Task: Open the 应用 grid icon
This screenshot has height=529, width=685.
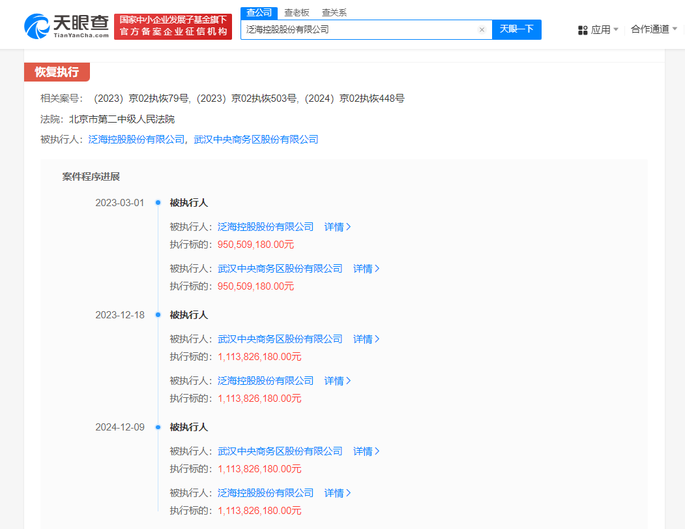Action: [582, 30]
